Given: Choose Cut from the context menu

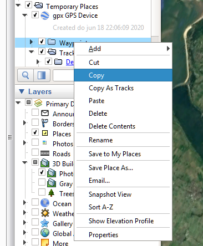Looking at the screenshot, I should click(x=123, y=63).
